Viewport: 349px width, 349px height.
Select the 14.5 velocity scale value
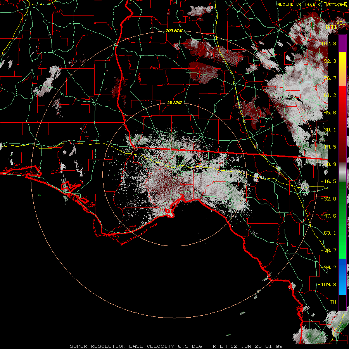click(x=330, y=147)
